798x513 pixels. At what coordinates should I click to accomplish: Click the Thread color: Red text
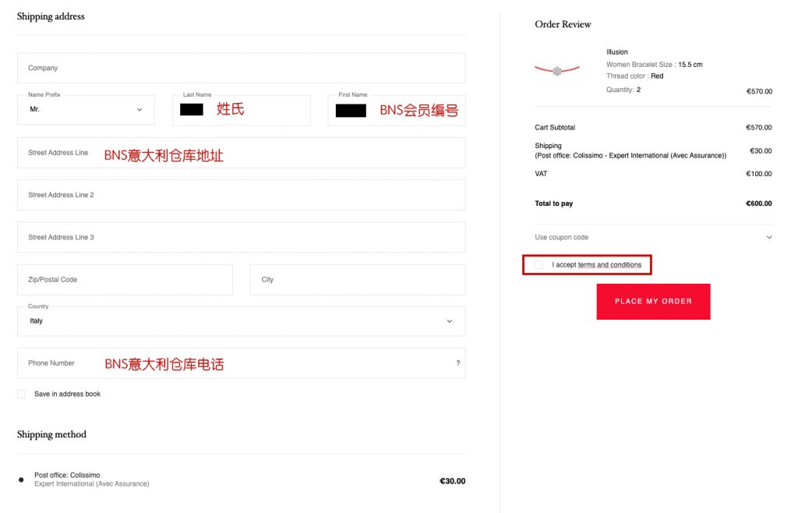[x=634, y=76]
